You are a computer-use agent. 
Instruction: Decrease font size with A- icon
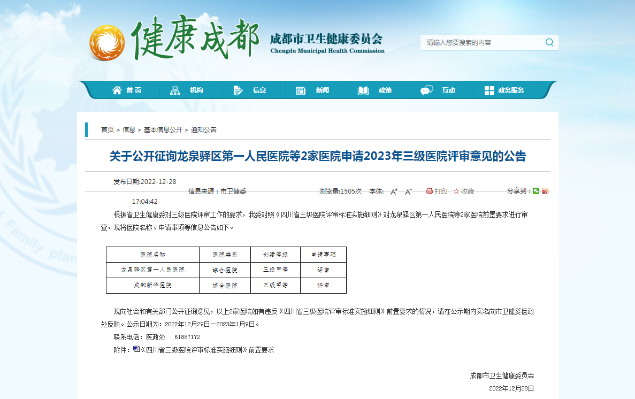[x=408, y=191]
